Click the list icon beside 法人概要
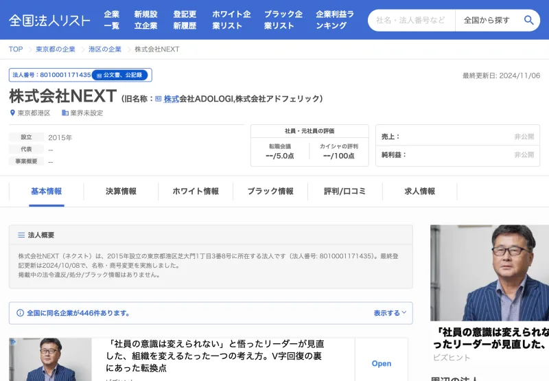The width and height of the screenshot is (549, 381). point(21,235)
